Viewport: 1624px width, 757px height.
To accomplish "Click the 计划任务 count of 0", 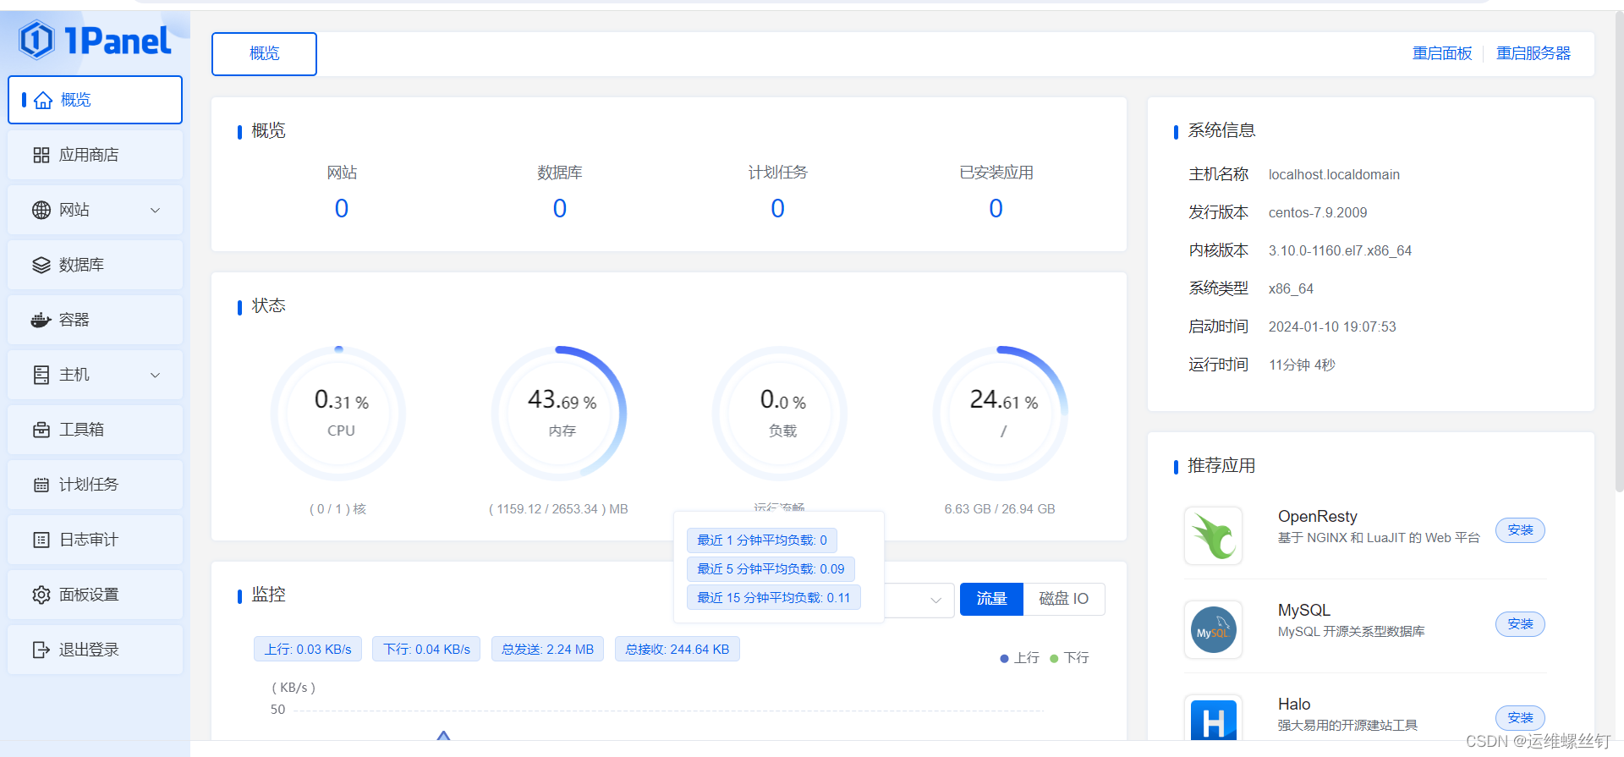I will 778,208.
